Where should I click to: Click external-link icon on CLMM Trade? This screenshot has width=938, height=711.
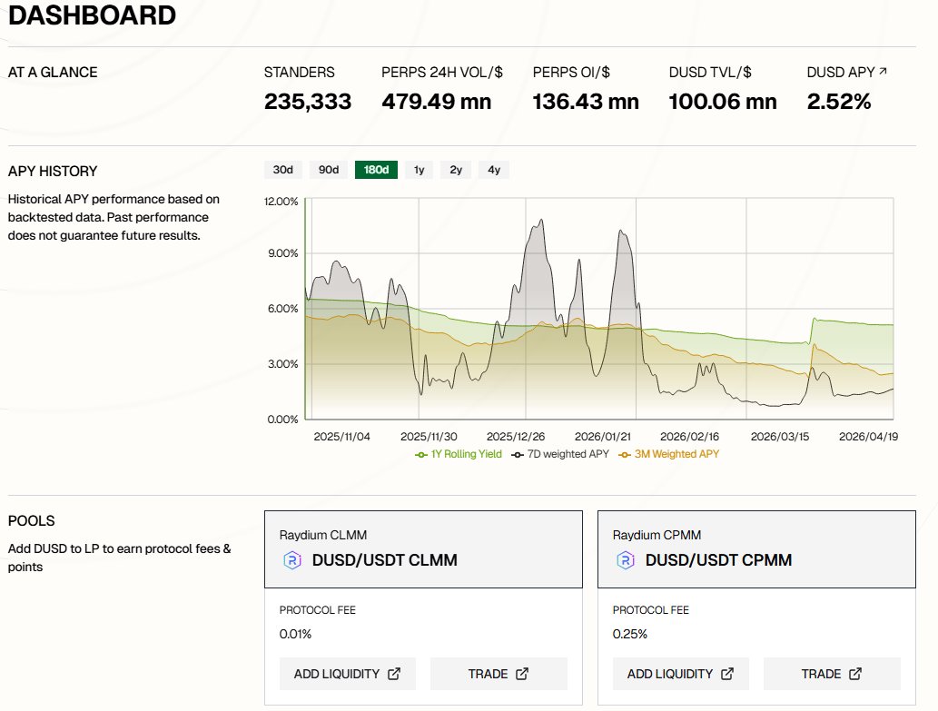[522, 674]
